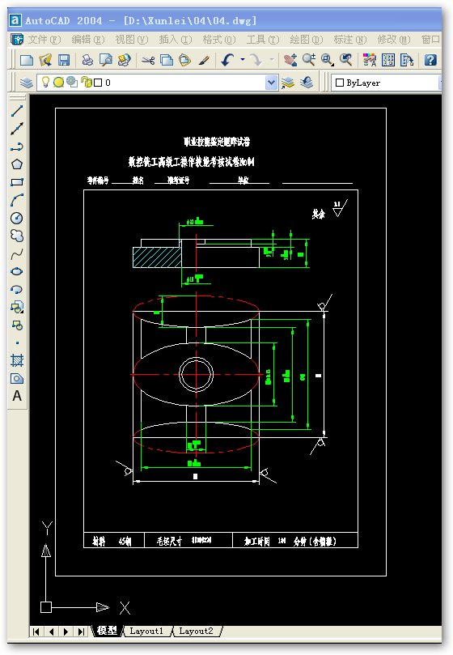Toggle layer 0 on/off light bulb
Screen dimensions: 453x655
[45, 82]
